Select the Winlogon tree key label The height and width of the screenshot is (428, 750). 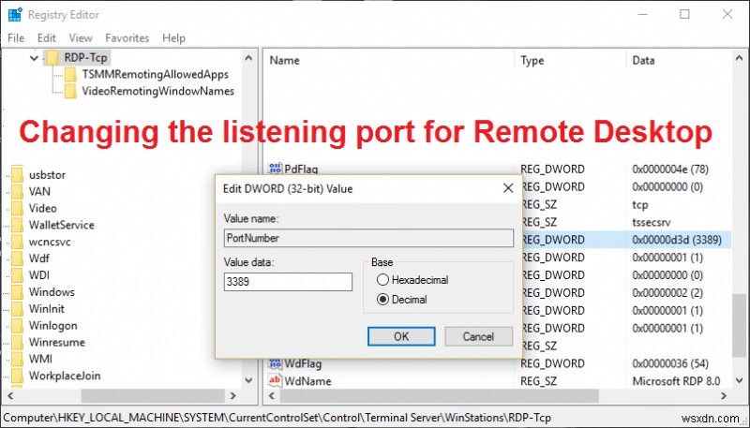coord(53,326)
